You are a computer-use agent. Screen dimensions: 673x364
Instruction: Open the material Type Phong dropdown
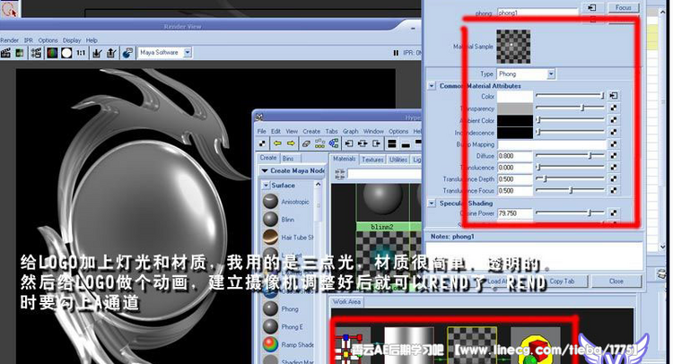551,74
